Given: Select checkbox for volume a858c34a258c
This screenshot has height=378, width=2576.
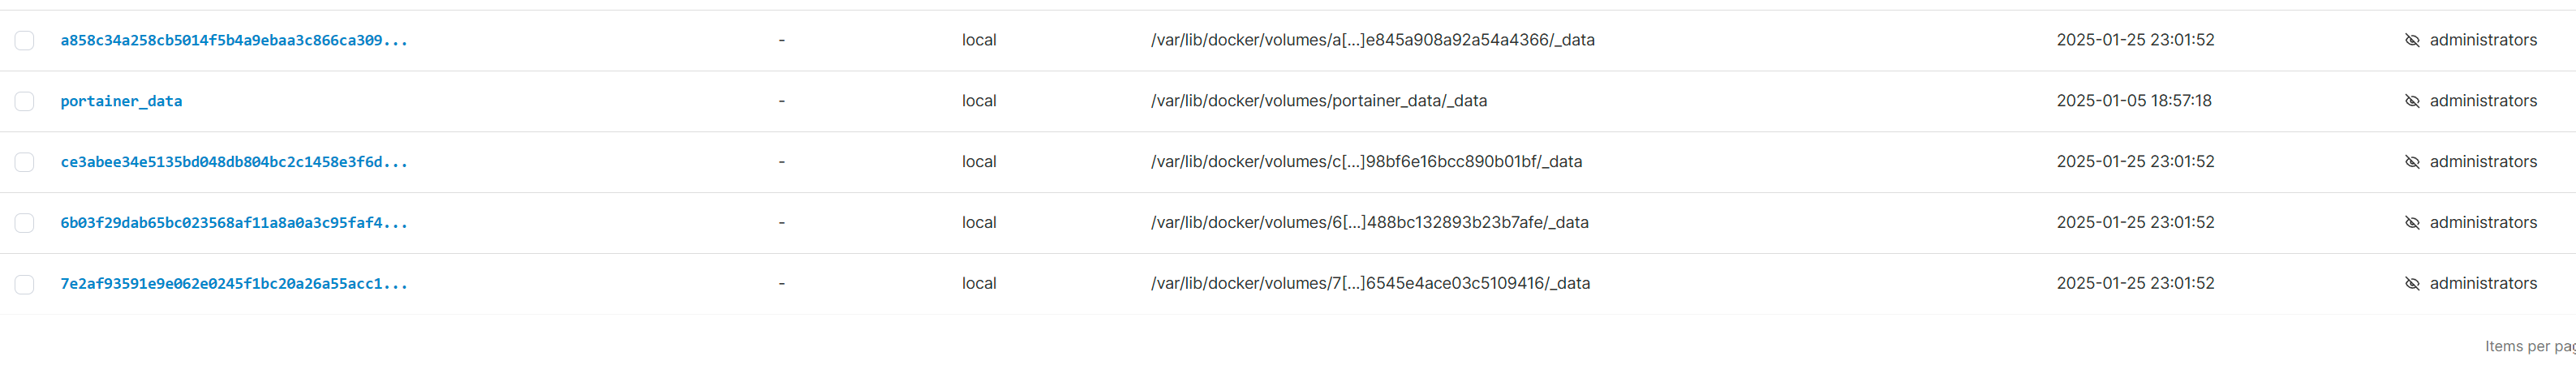Looking at the screenshot, I should (x=24, y=40).
